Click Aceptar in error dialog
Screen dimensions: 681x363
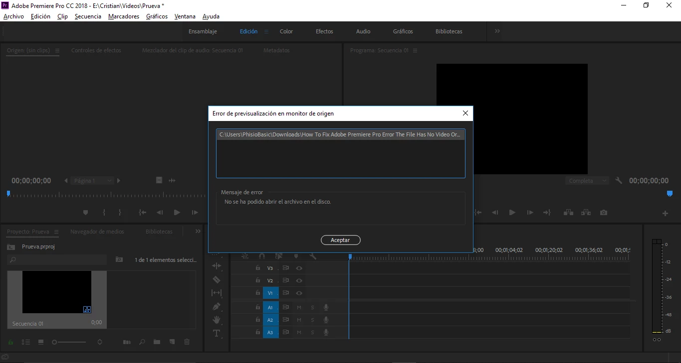click(x=340, y=240)
